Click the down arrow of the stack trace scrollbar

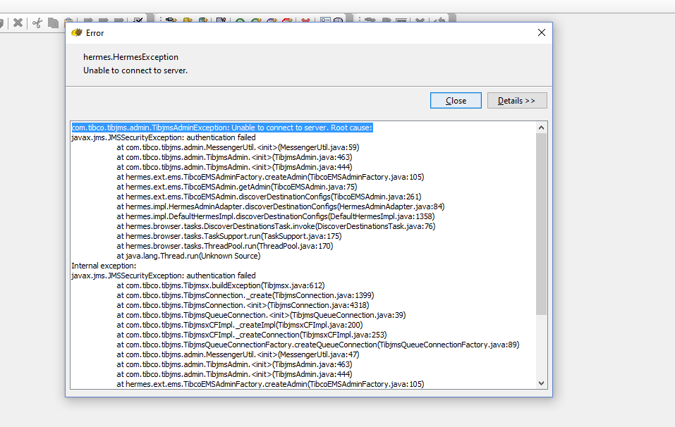pos(541,383)
